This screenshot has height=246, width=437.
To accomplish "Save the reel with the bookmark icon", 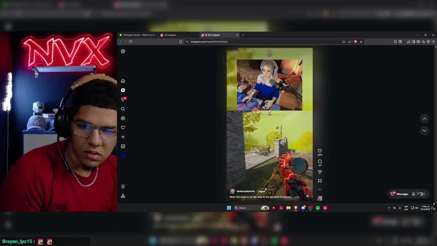I will pyautogui.click(x=320, y=181).
